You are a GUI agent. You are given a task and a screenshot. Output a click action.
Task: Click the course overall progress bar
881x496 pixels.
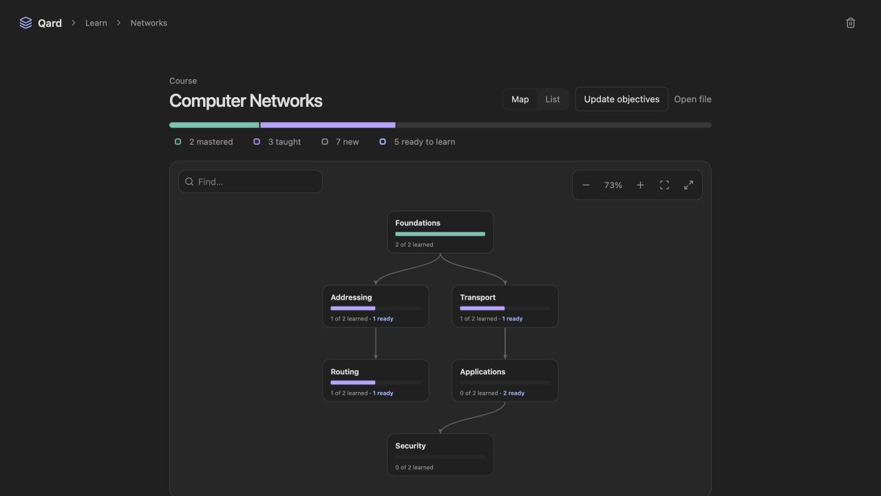(440, 125)
